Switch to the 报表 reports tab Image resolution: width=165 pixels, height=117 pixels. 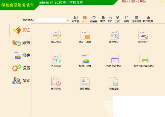click(21, 56)
